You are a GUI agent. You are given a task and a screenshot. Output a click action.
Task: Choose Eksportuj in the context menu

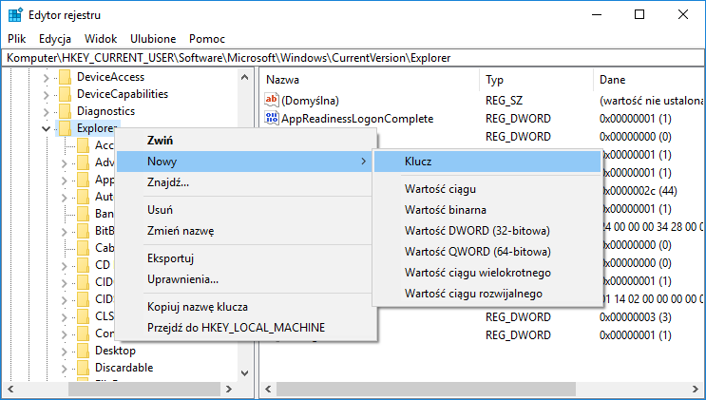point(246,258)
